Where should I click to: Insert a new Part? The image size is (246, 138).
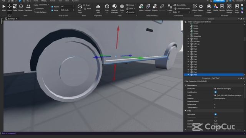click(107, 8)
